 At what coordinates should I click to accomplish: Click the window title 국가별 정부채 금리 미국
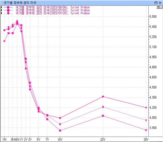pyautogui.click(x=20, y=3)
